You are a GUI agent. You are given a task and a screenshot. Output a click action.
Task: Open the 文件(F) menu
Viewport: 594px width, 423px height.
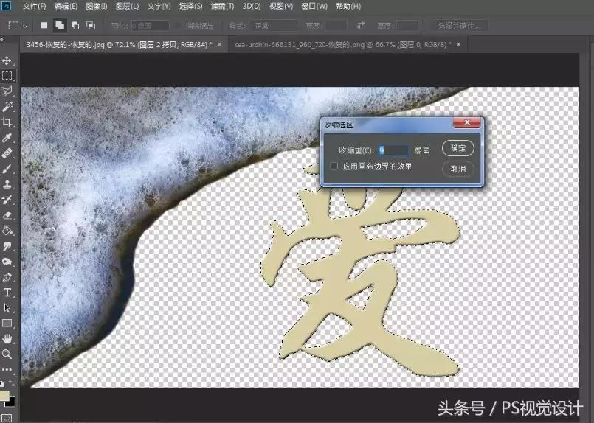point(34,6)
